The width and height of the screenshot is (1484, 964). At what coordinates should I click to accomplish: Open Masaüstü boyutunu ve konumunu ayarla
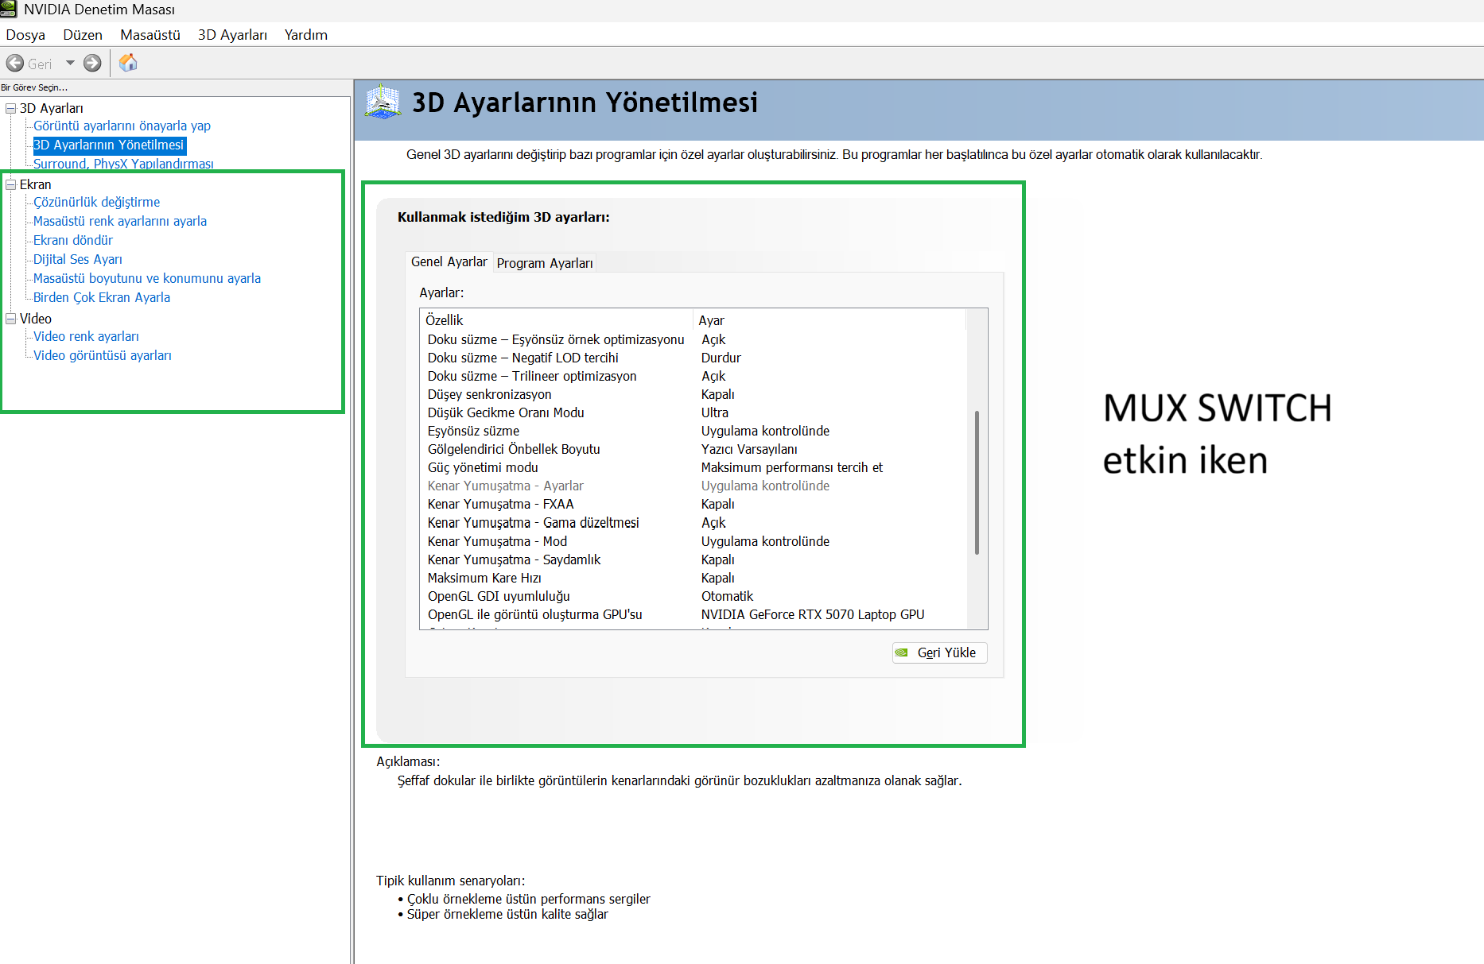click(x=147, y=278)
